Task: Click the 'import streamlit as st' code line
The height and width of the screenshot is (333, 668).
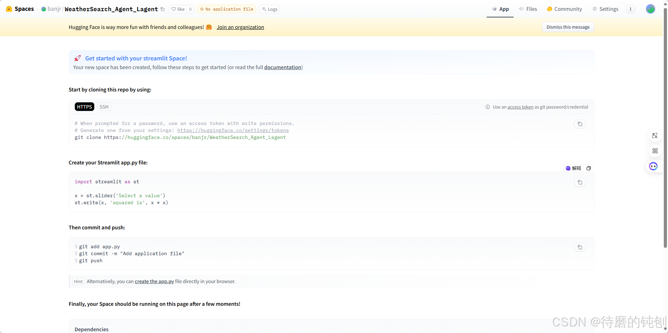Action: click(x=107, y=182)
